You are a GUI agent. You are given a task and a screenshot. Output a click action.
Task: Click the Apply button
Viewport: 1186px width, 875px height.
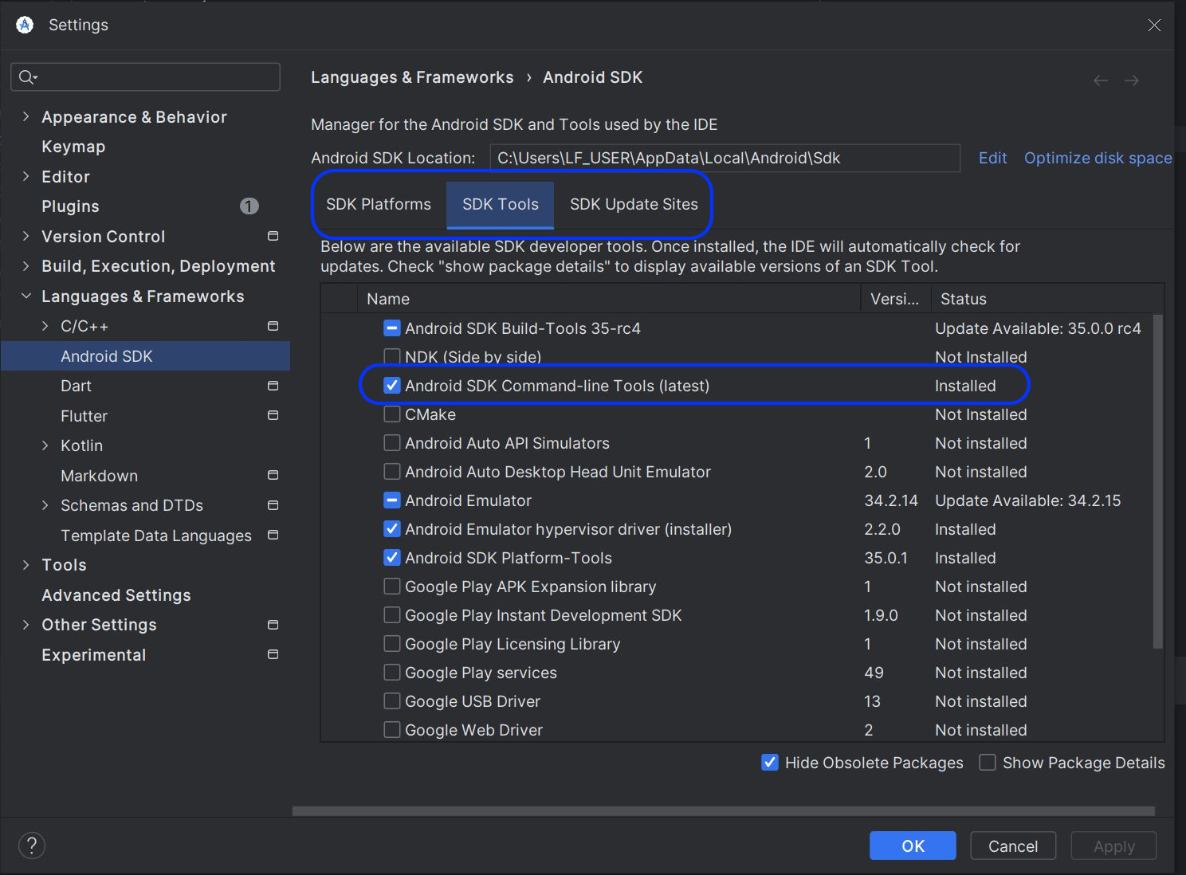click(1113, 846)
